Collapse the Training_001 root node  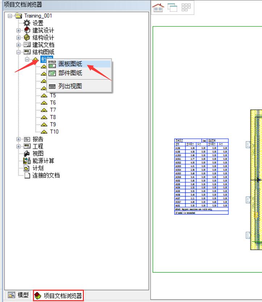(x=10, y=16)
